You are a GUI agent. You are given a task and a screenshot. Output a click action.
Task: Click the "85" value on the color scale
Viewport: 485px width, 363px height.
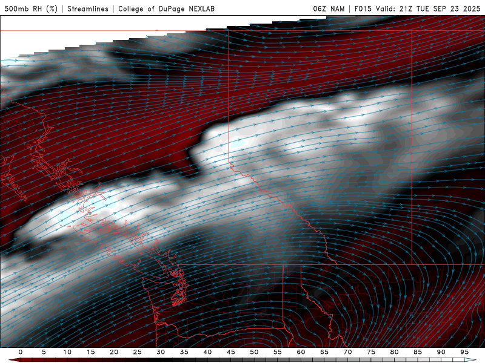(418, 352)
